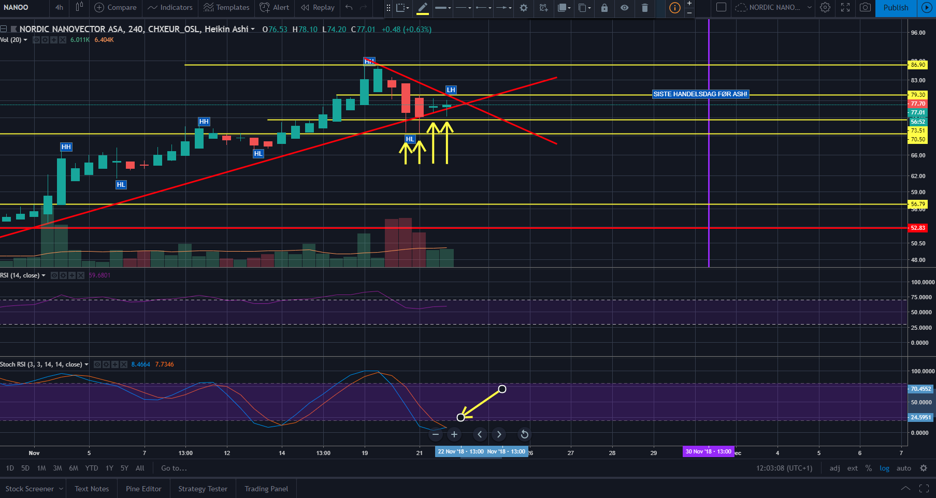Open Vol indicator settings gear
The width and height of the screenshot is (936, 498).
click(45, 40)
